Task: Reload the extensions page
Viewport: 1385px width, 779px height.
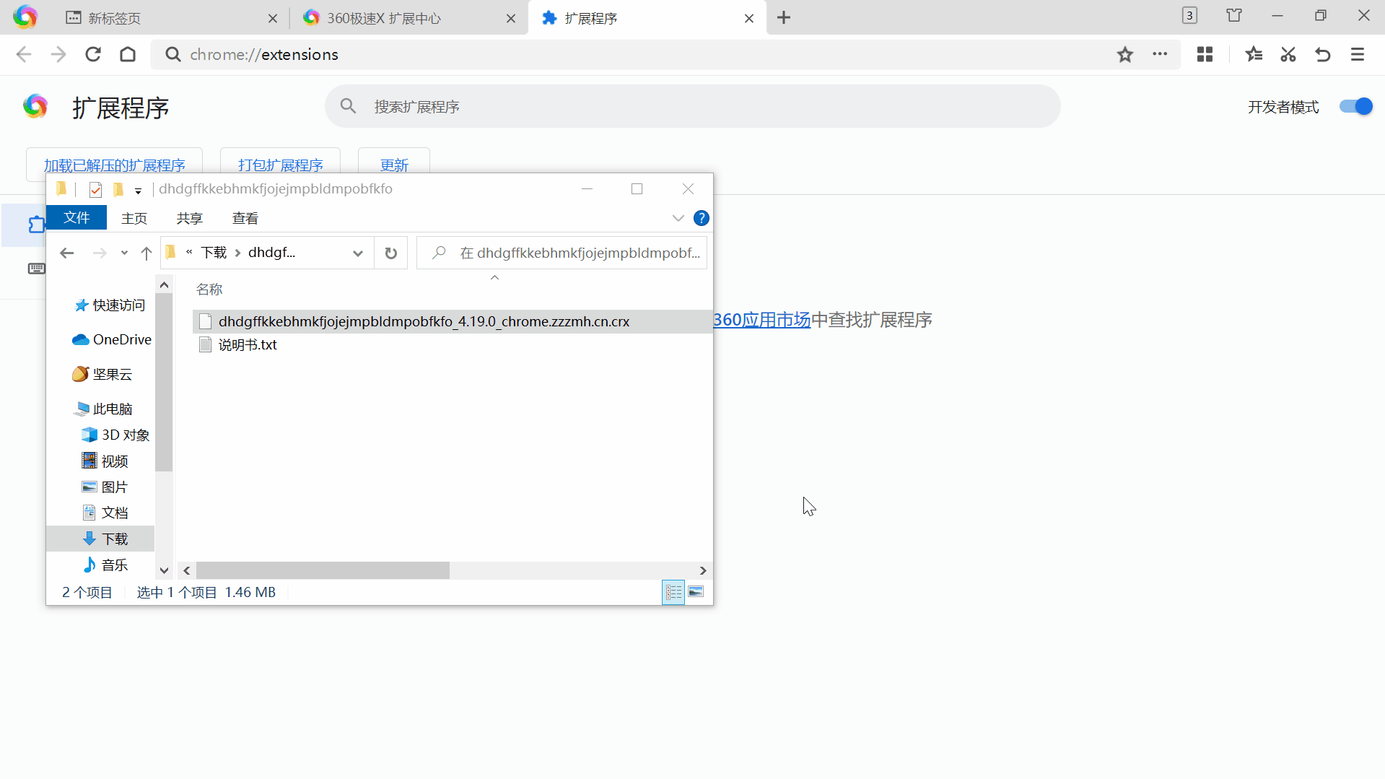Action: coord(93,54)
